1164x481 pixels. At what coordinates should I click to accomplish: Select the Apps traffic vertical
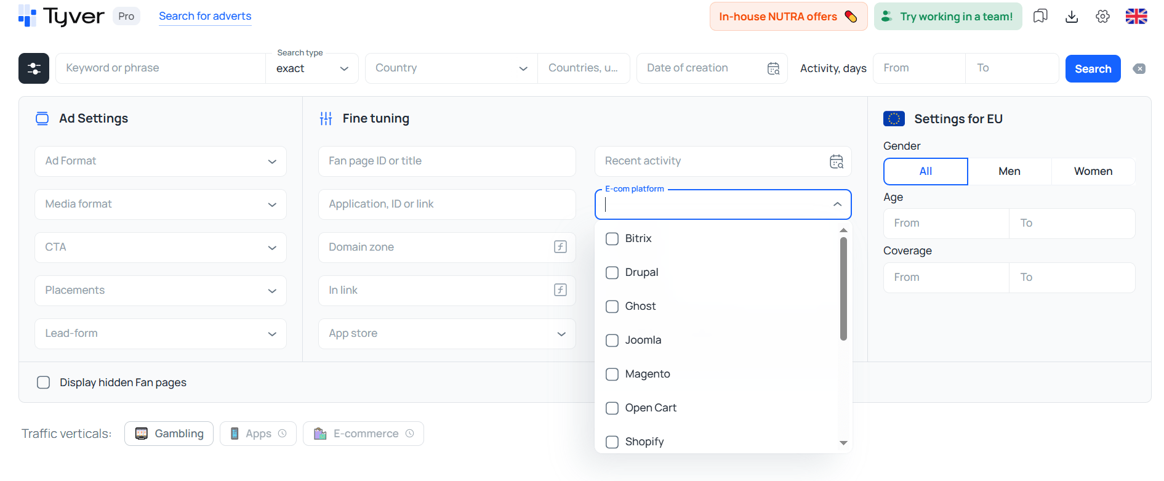pyautogui.click(x=258, y=434)
